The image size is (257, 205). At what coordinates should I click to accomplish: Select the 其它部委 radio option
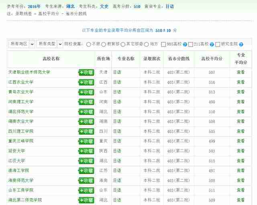123,44
